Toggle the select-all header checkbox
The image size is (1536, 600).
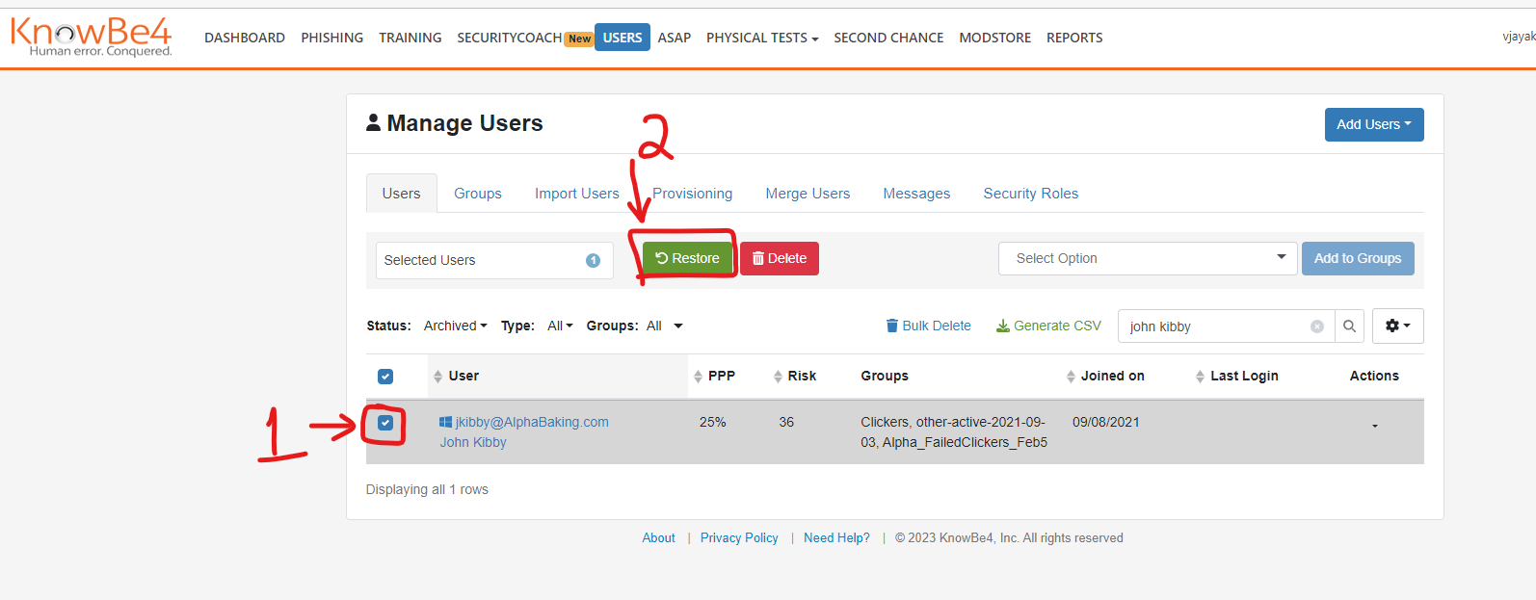(385, 377)
